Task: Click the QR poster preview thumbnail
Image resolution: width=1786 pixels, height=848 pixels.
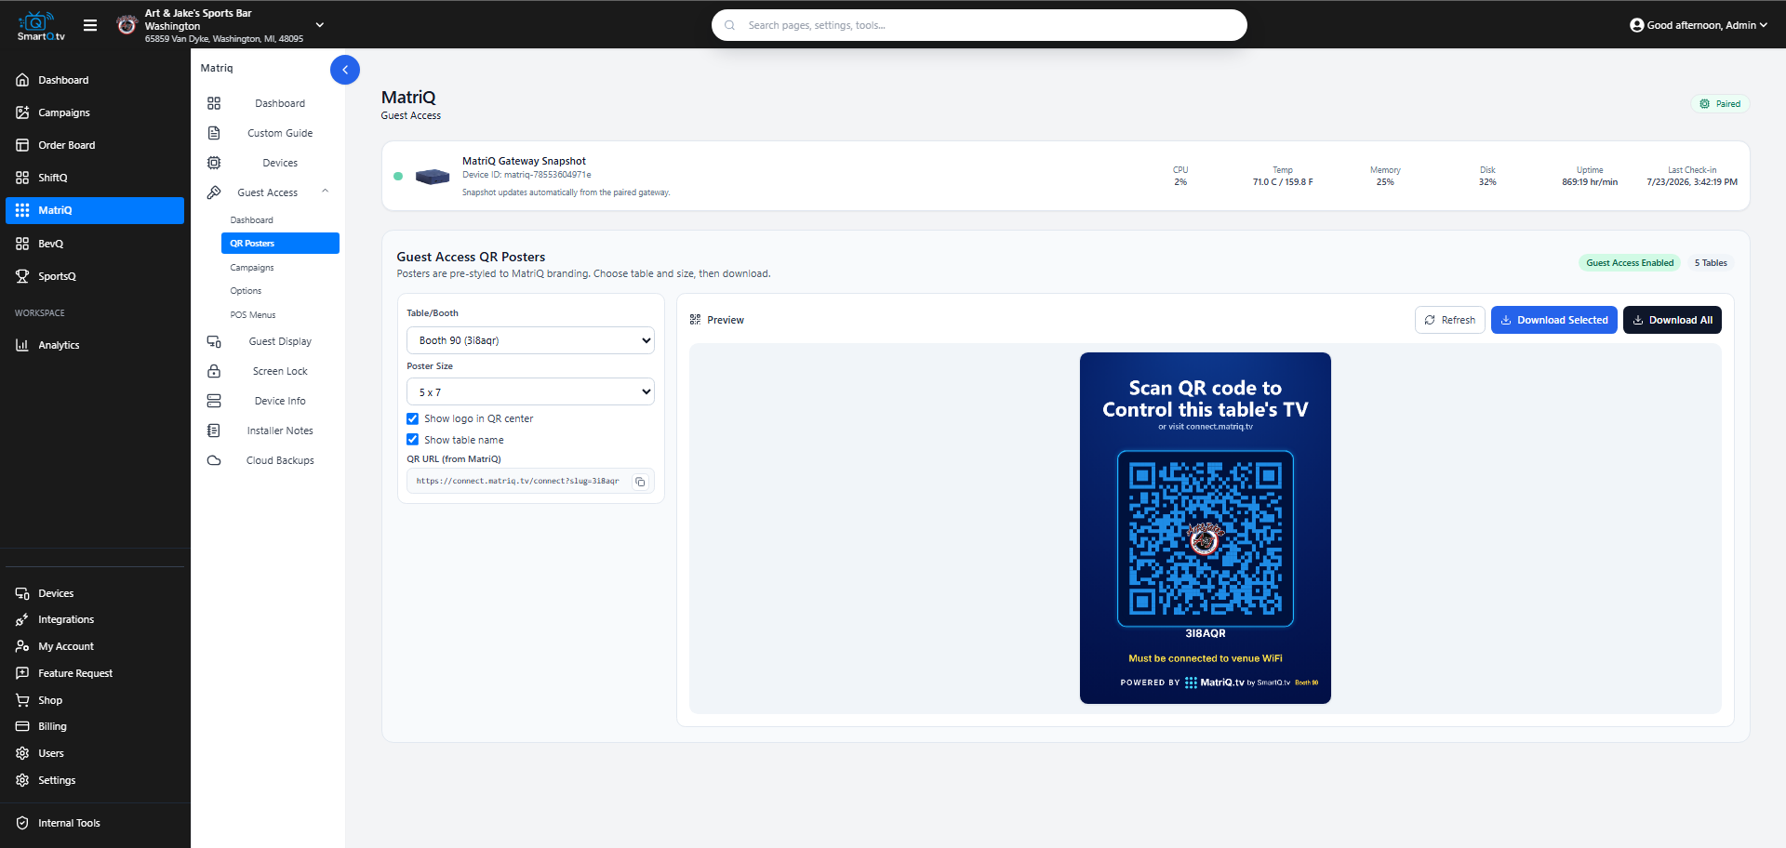Action: point(1205,528)
